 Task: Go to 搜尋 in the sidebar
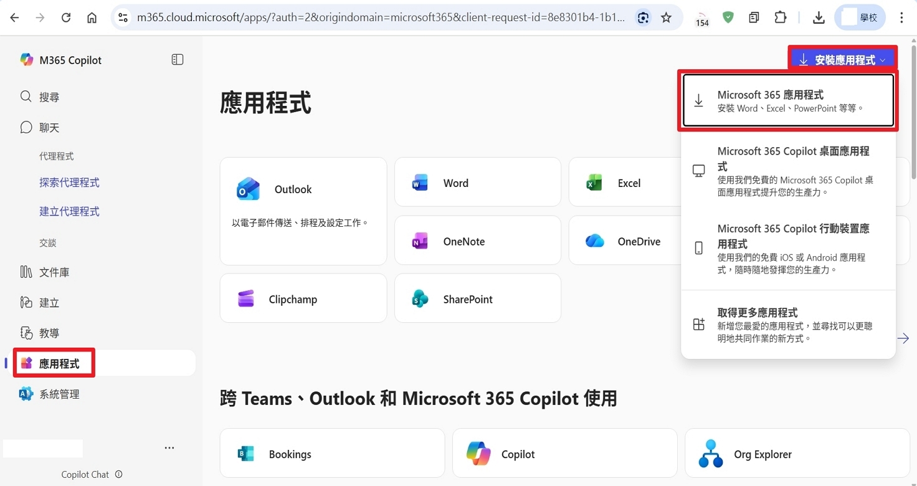point(49,97)
